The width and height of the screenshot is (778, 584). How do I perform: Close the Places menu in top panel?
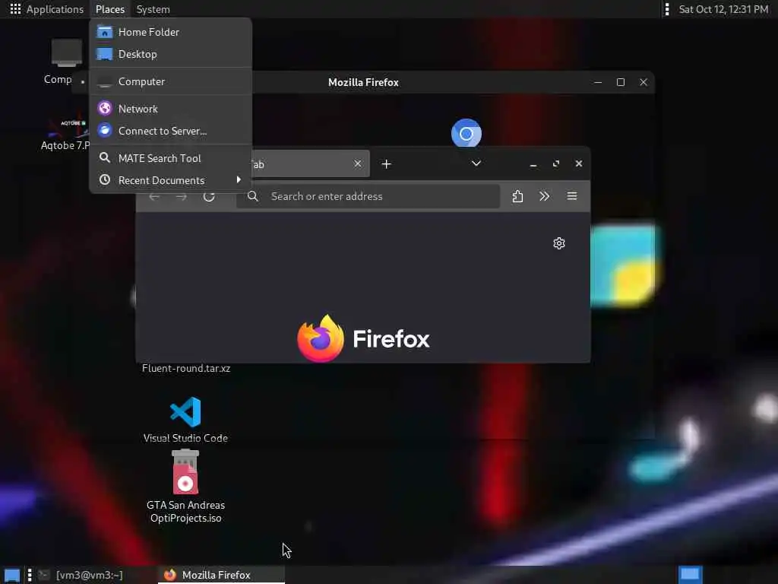tap(109, 9)
